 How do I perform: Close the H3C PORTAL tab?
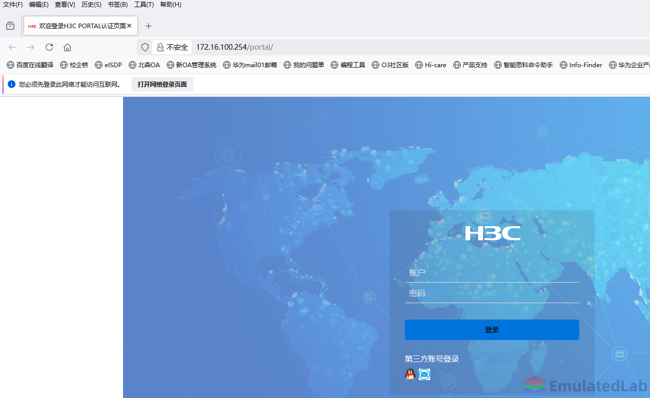[x=129, y=26]
